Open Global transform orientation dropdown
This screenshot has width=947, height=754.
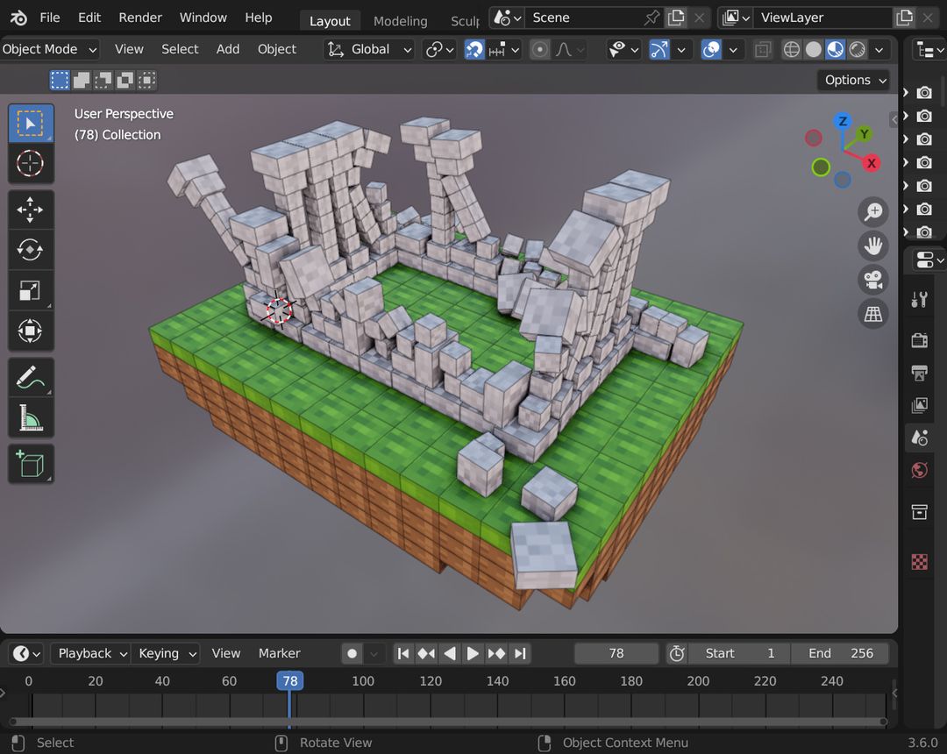(x=369, y=50)
